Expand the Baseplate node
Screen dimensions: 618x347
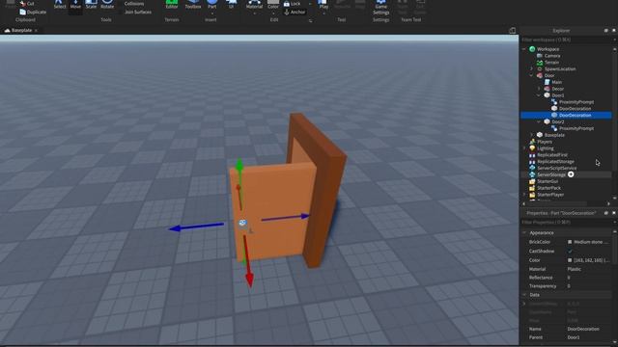pos(531,135)
